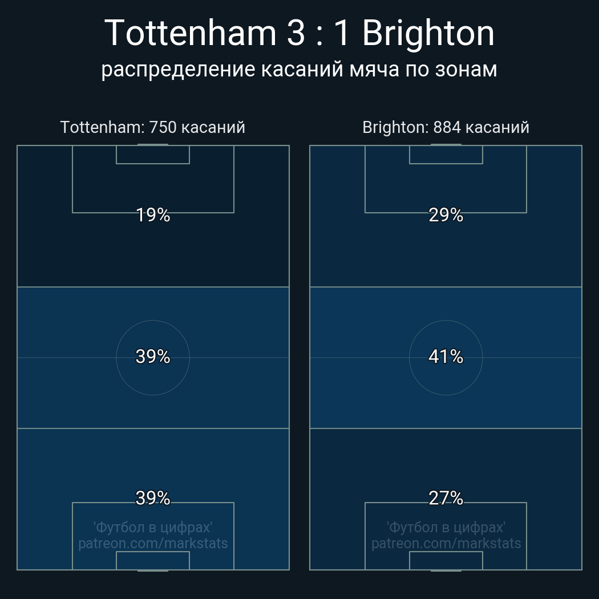599x599 pixels.
Task: Click the Tottenham 3 : 1 Brighton title
Action: [299, 33]
